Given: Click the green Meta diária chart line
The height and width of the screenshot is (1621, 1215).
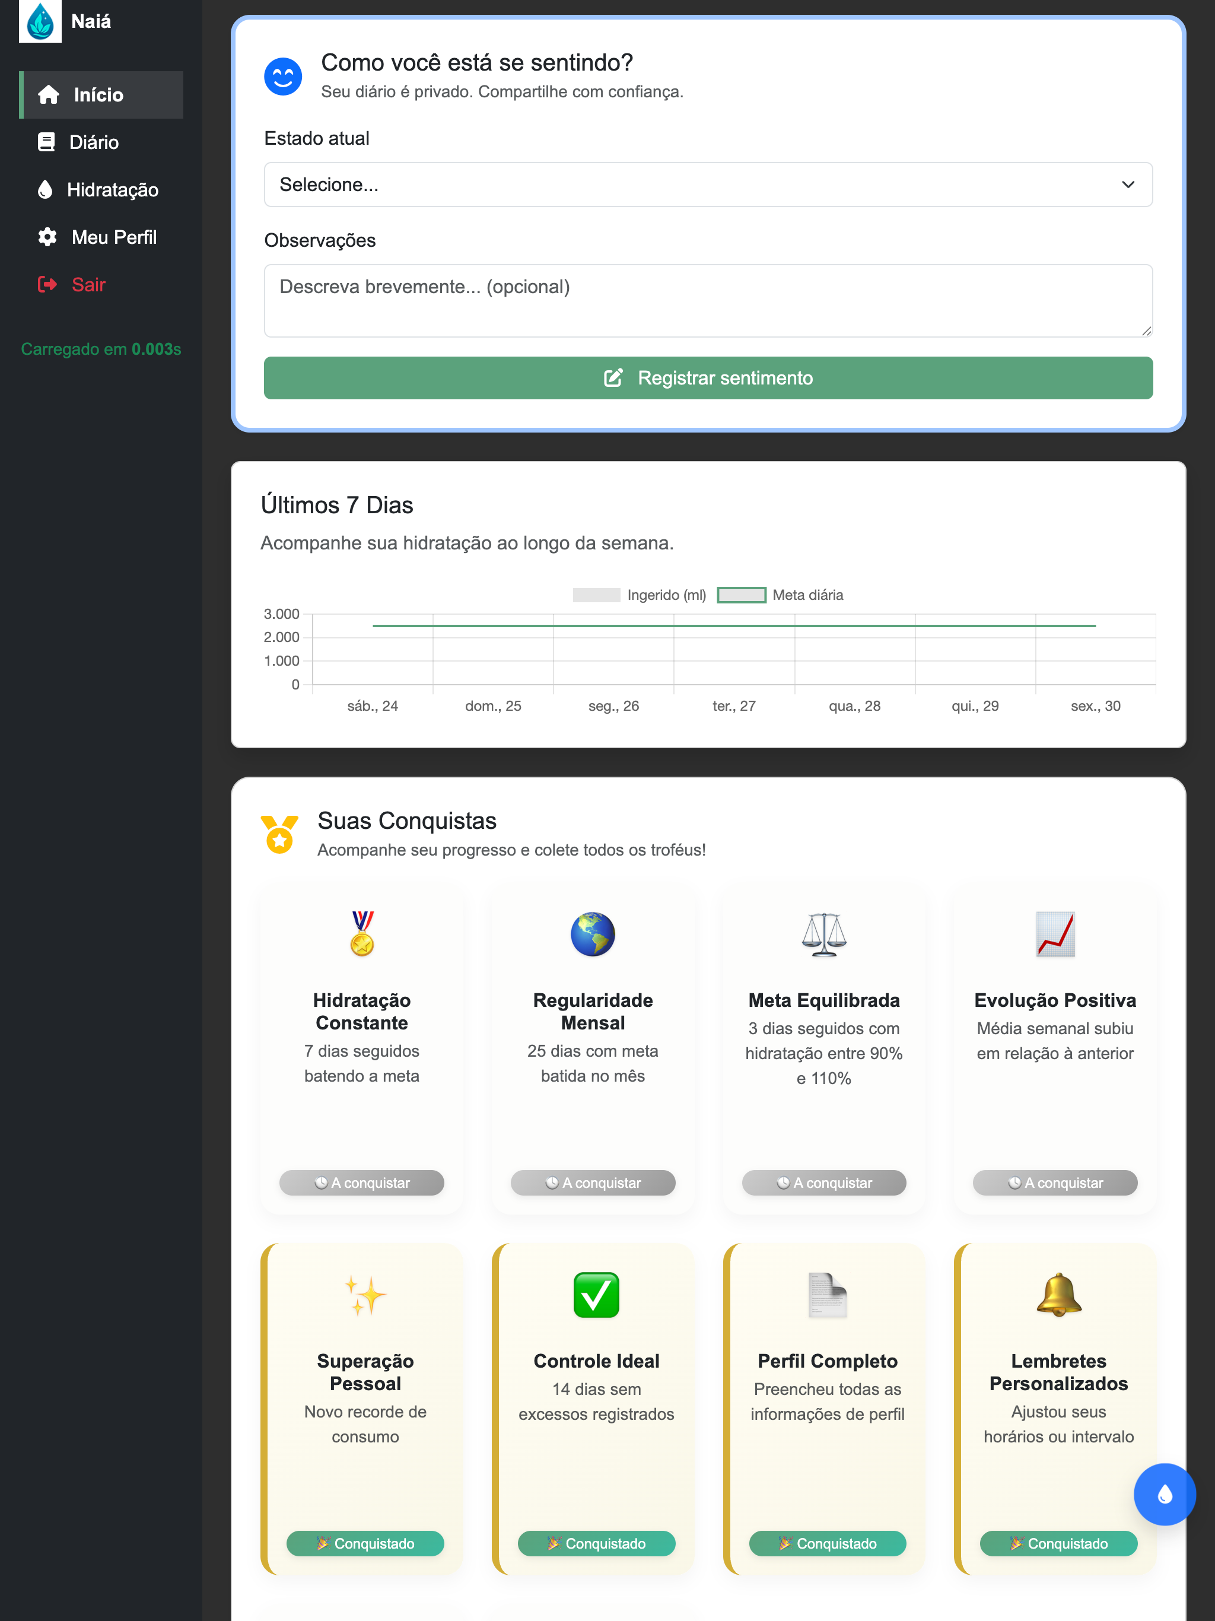Looking at the screenshot, I should pyautogui.click(x=734, y=626).
